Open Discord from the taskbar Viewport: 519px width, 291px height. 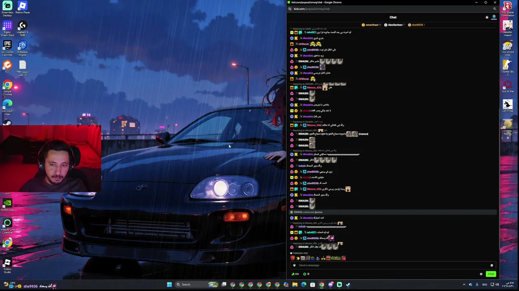(330, 285)
